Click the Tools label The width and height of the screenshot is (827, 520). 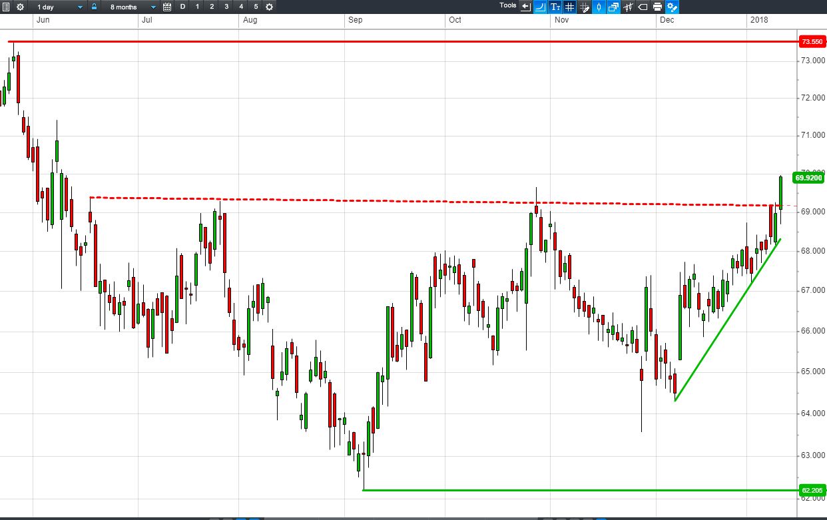(508, 5)
